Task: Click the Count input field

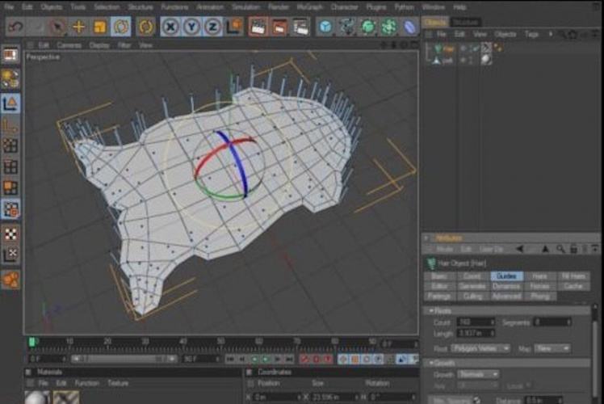Action: [x=476, y=322]
